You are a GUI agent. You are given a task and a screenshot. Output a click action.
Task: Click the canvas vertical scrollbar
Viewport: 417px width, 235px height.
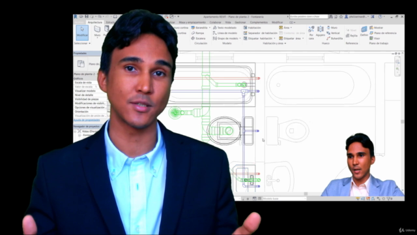click(403, 122)
